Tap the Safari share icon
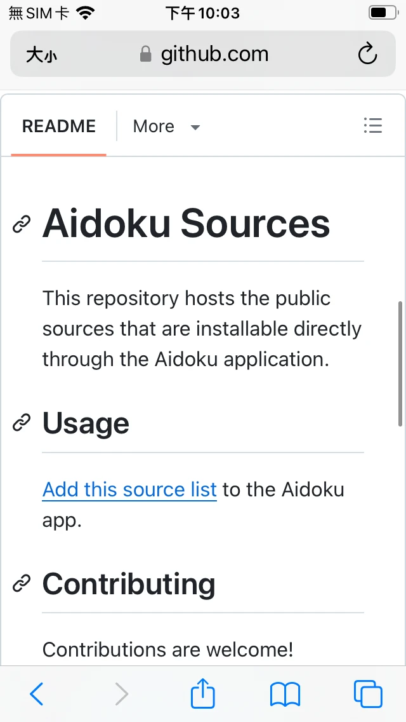 tap(203, 693)
